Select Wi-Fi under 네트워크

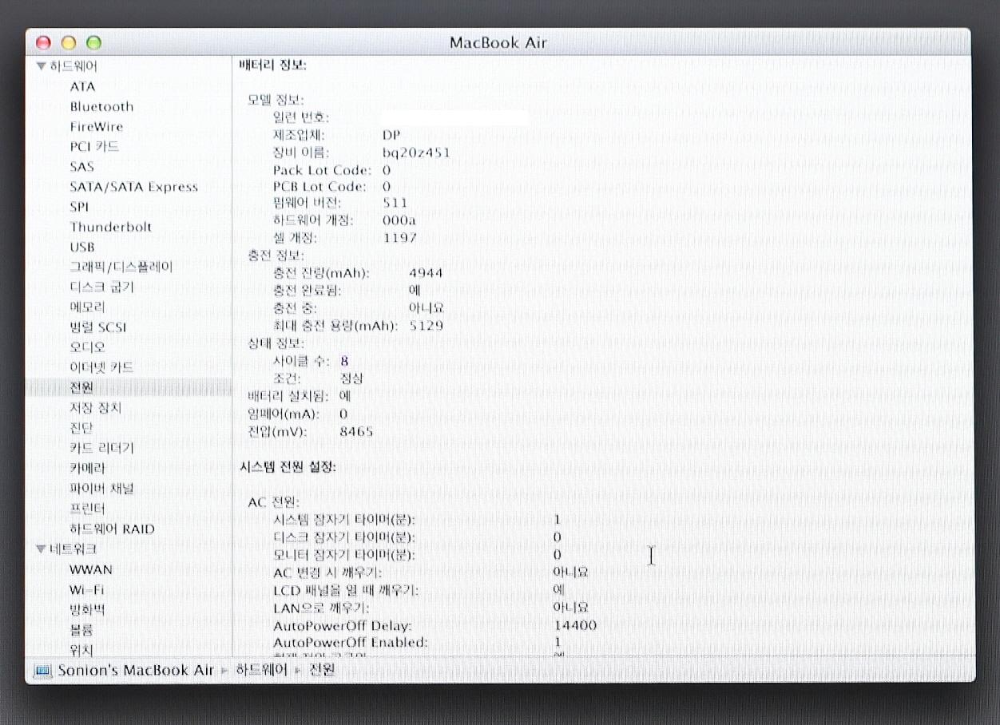coord(86,589)
